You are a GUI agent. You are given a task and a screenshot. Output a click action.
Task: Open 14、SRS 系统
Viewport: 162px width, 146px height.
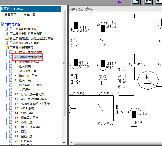click(24, 113)
